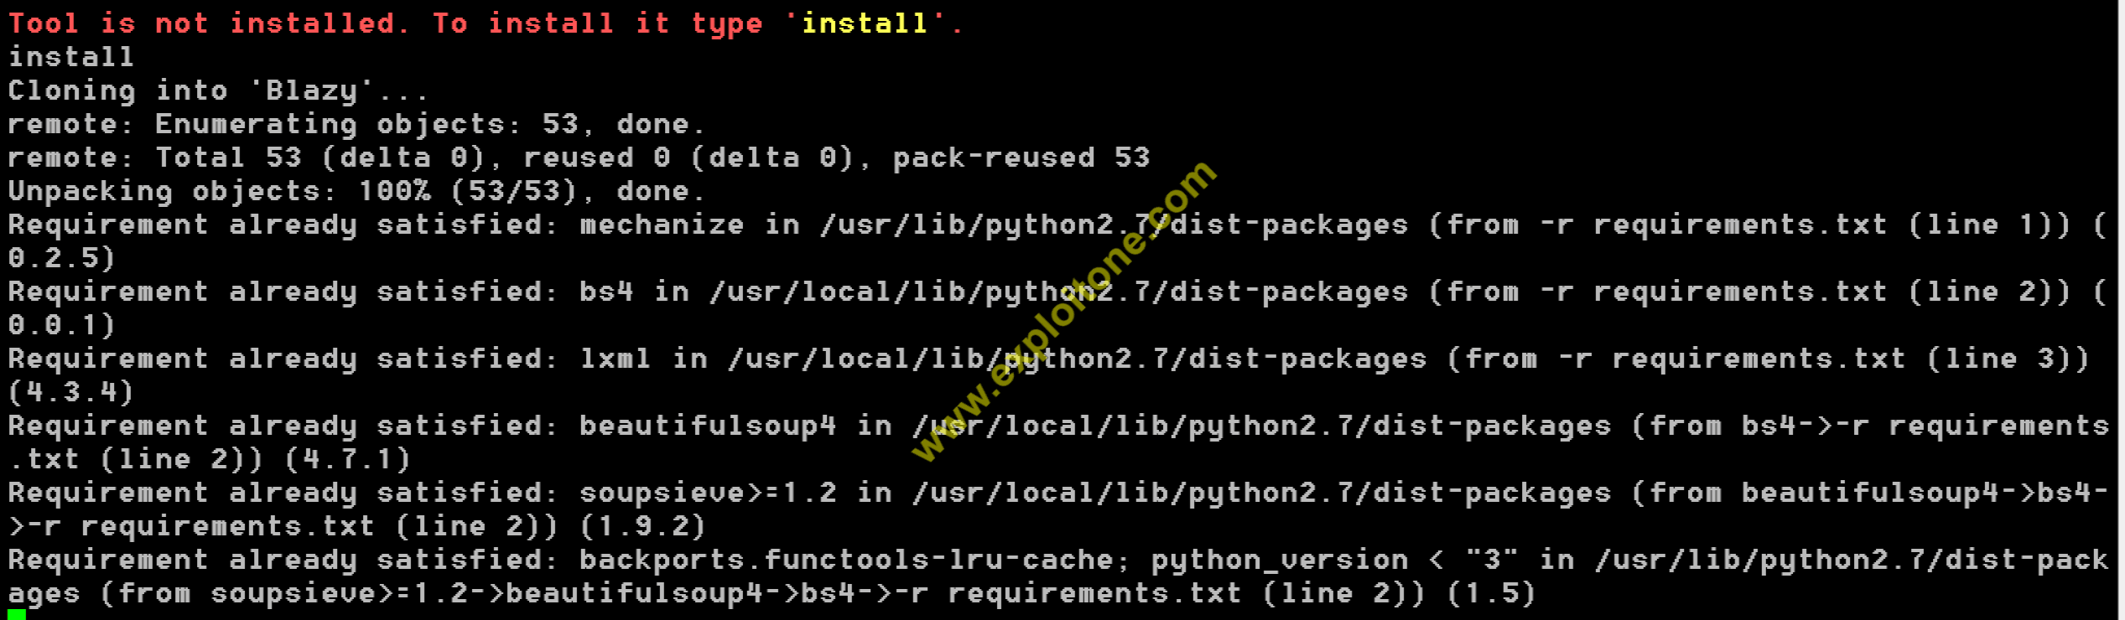Click the 'lxml' package name
The width and height of the screenshot is (2125, 620).
point(616,359)
